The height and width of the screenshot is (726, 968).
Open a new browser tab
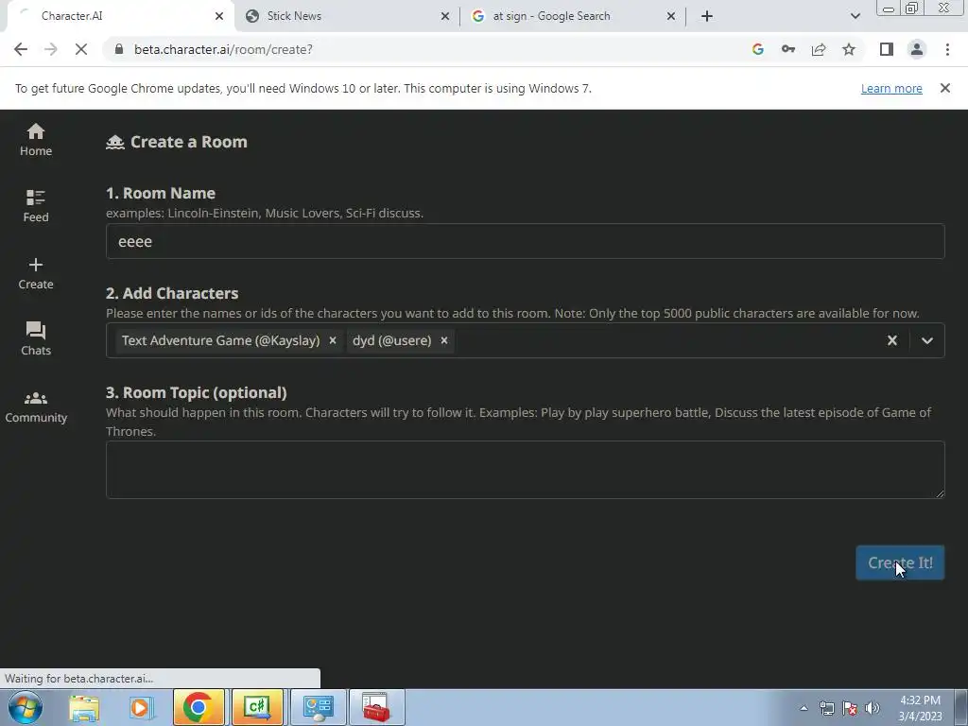coord(707,16)
